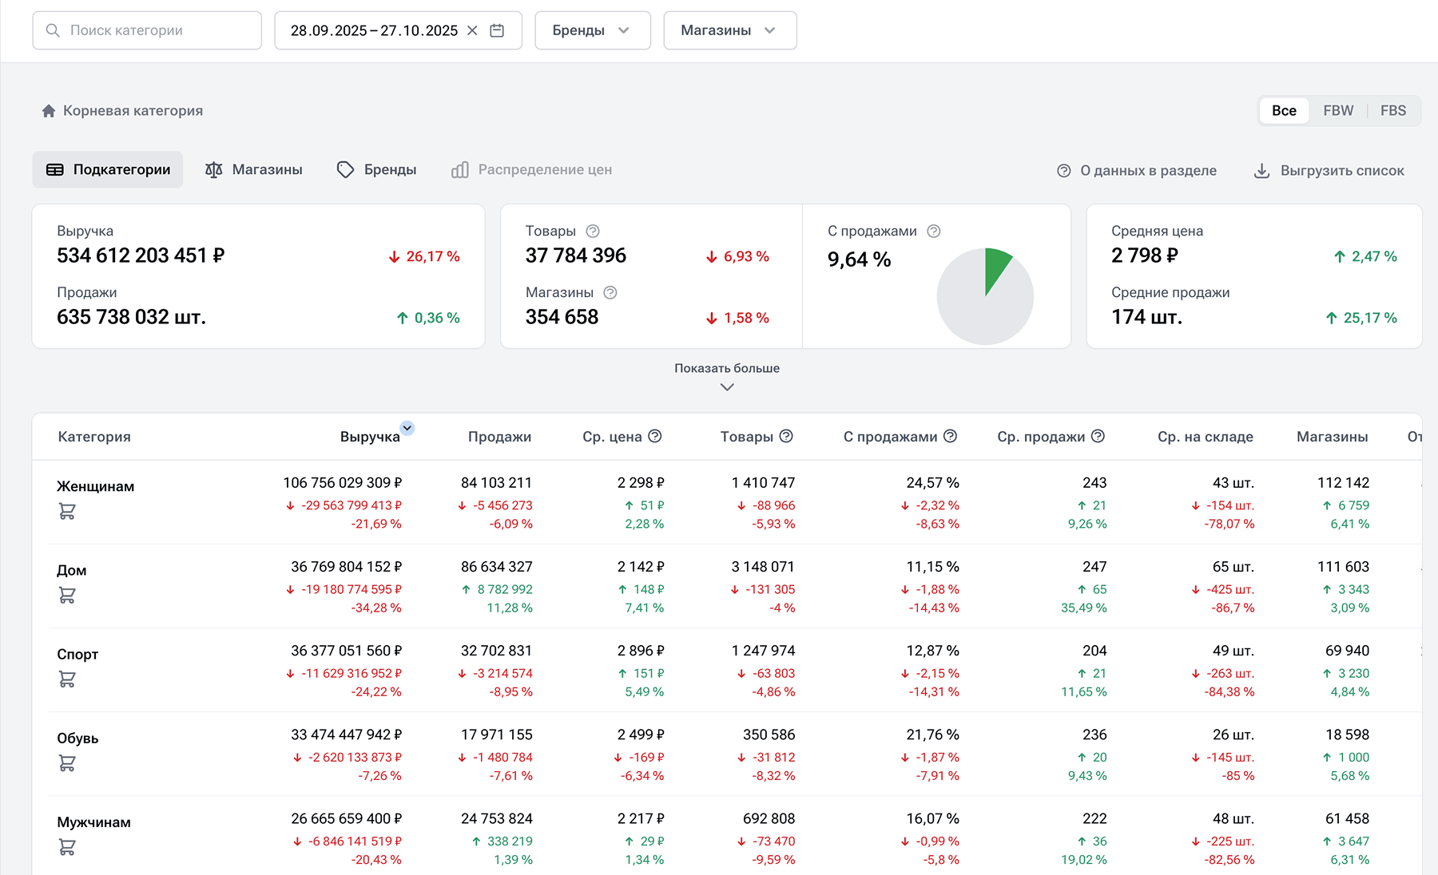Switch to the Распределение цен tab
This screenshot has width=1438, height=875.
532,170
